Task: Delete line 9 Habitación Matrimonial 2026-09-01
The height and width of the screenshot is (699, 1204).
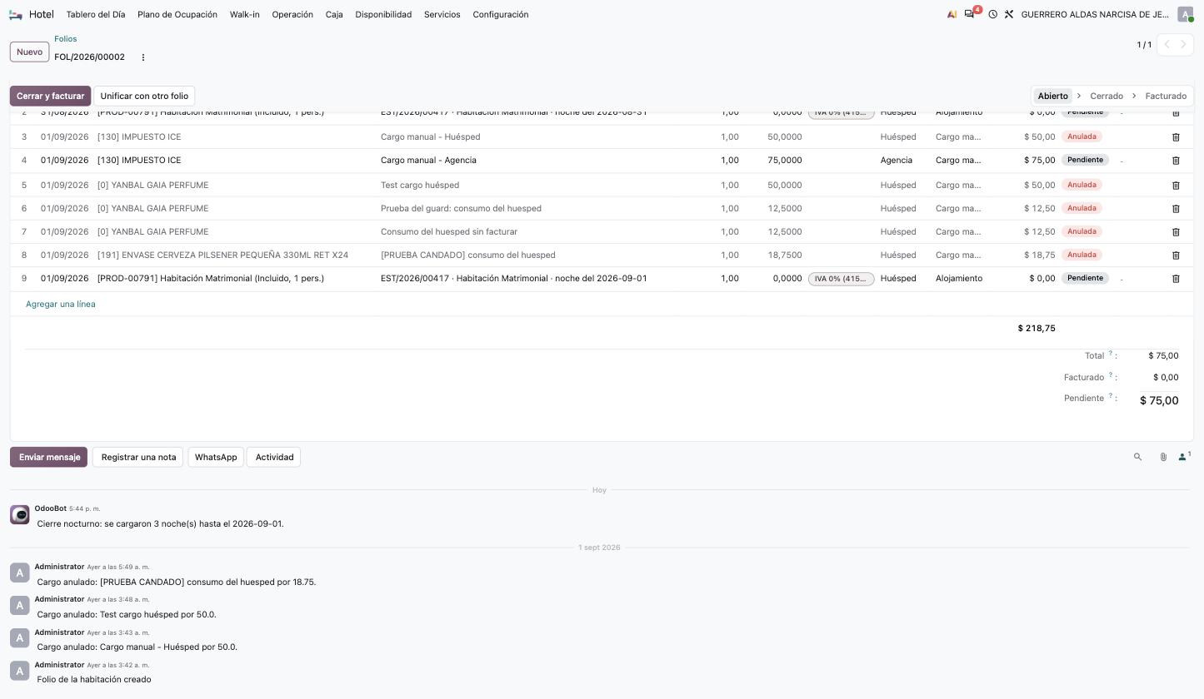Action: 1176,278
